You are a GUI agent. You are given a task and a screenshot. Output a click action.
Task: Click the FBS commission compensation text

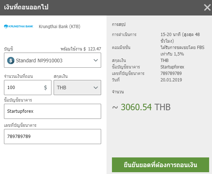pyautogui.click(x=182, y=51)
